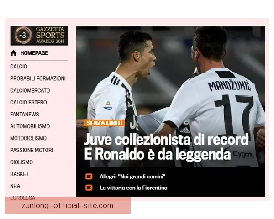Open link Allegri: "Noi grandi uomini"
The image size is (274, 219).
click(132, 177)
